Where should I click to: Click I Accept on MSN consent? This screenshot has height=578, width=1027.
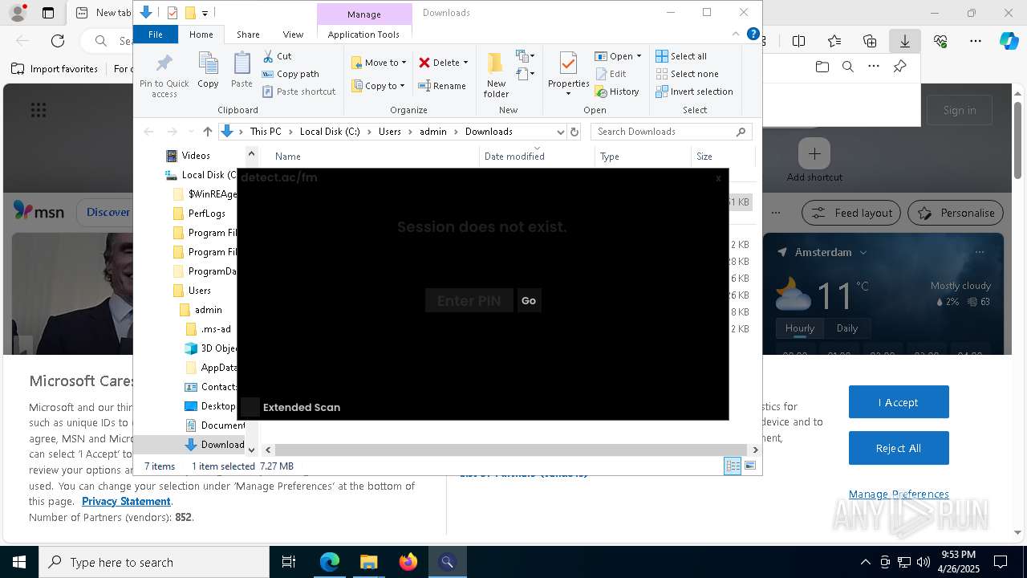click(x=899, y=402)
